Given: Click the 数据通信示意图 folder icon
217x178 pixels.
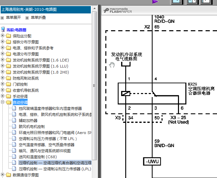Looking at the screenshot, I should pyautogui.click(x=8, y=175).
